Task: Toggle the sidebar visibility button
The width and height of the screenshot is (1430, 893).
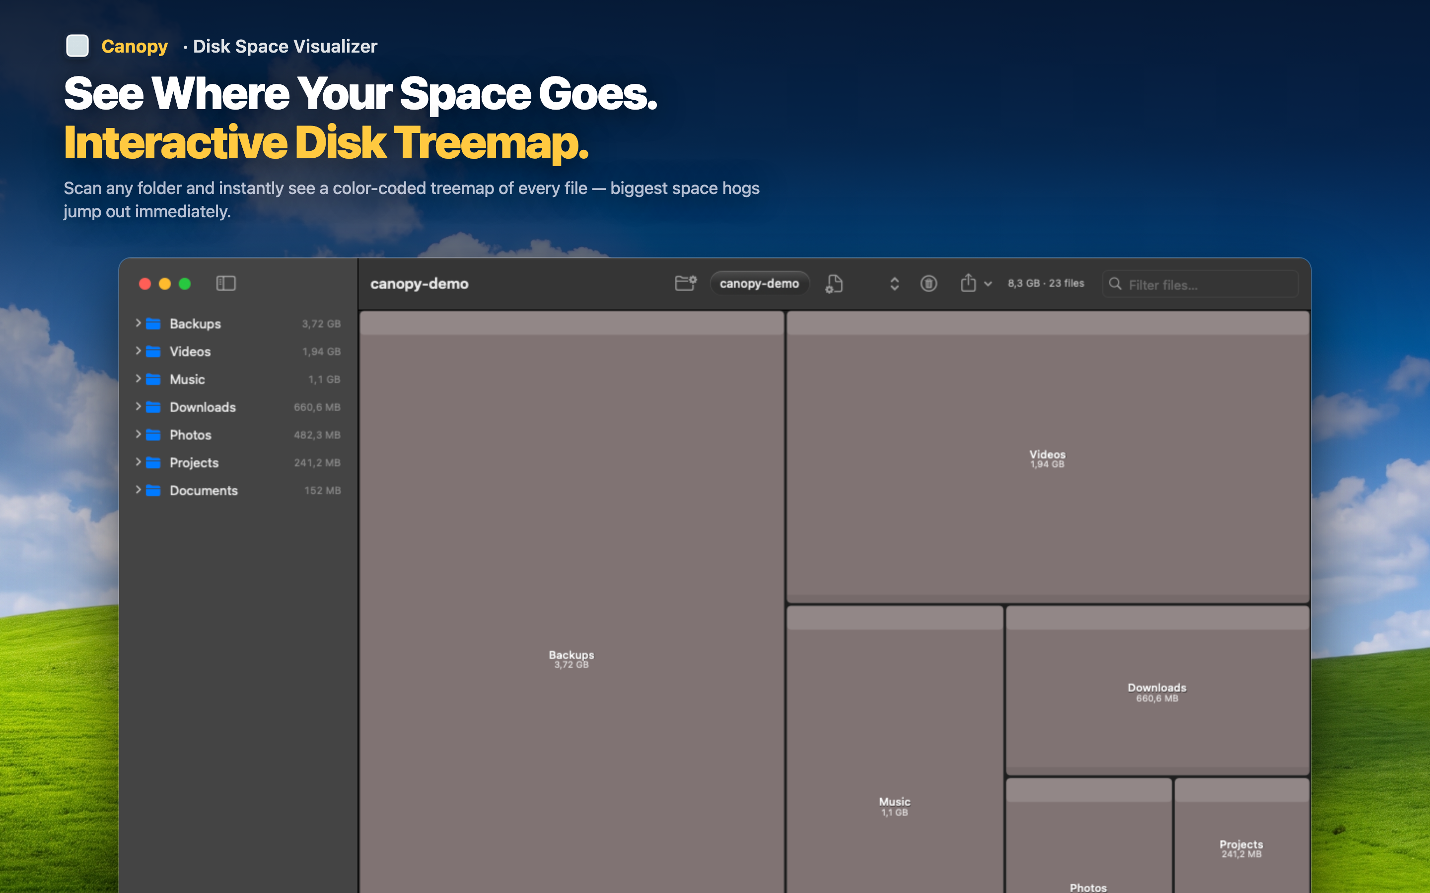Action: click(x=226, y=283)
